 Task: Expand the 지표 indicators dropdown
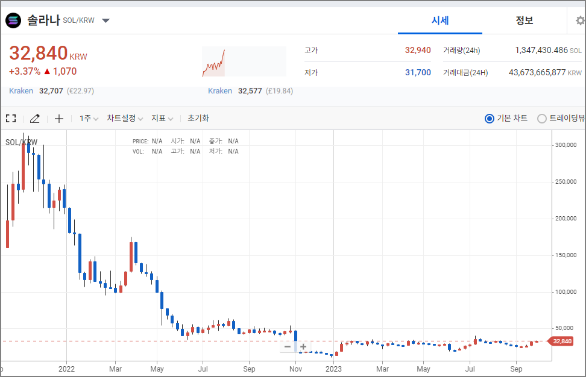162,118
